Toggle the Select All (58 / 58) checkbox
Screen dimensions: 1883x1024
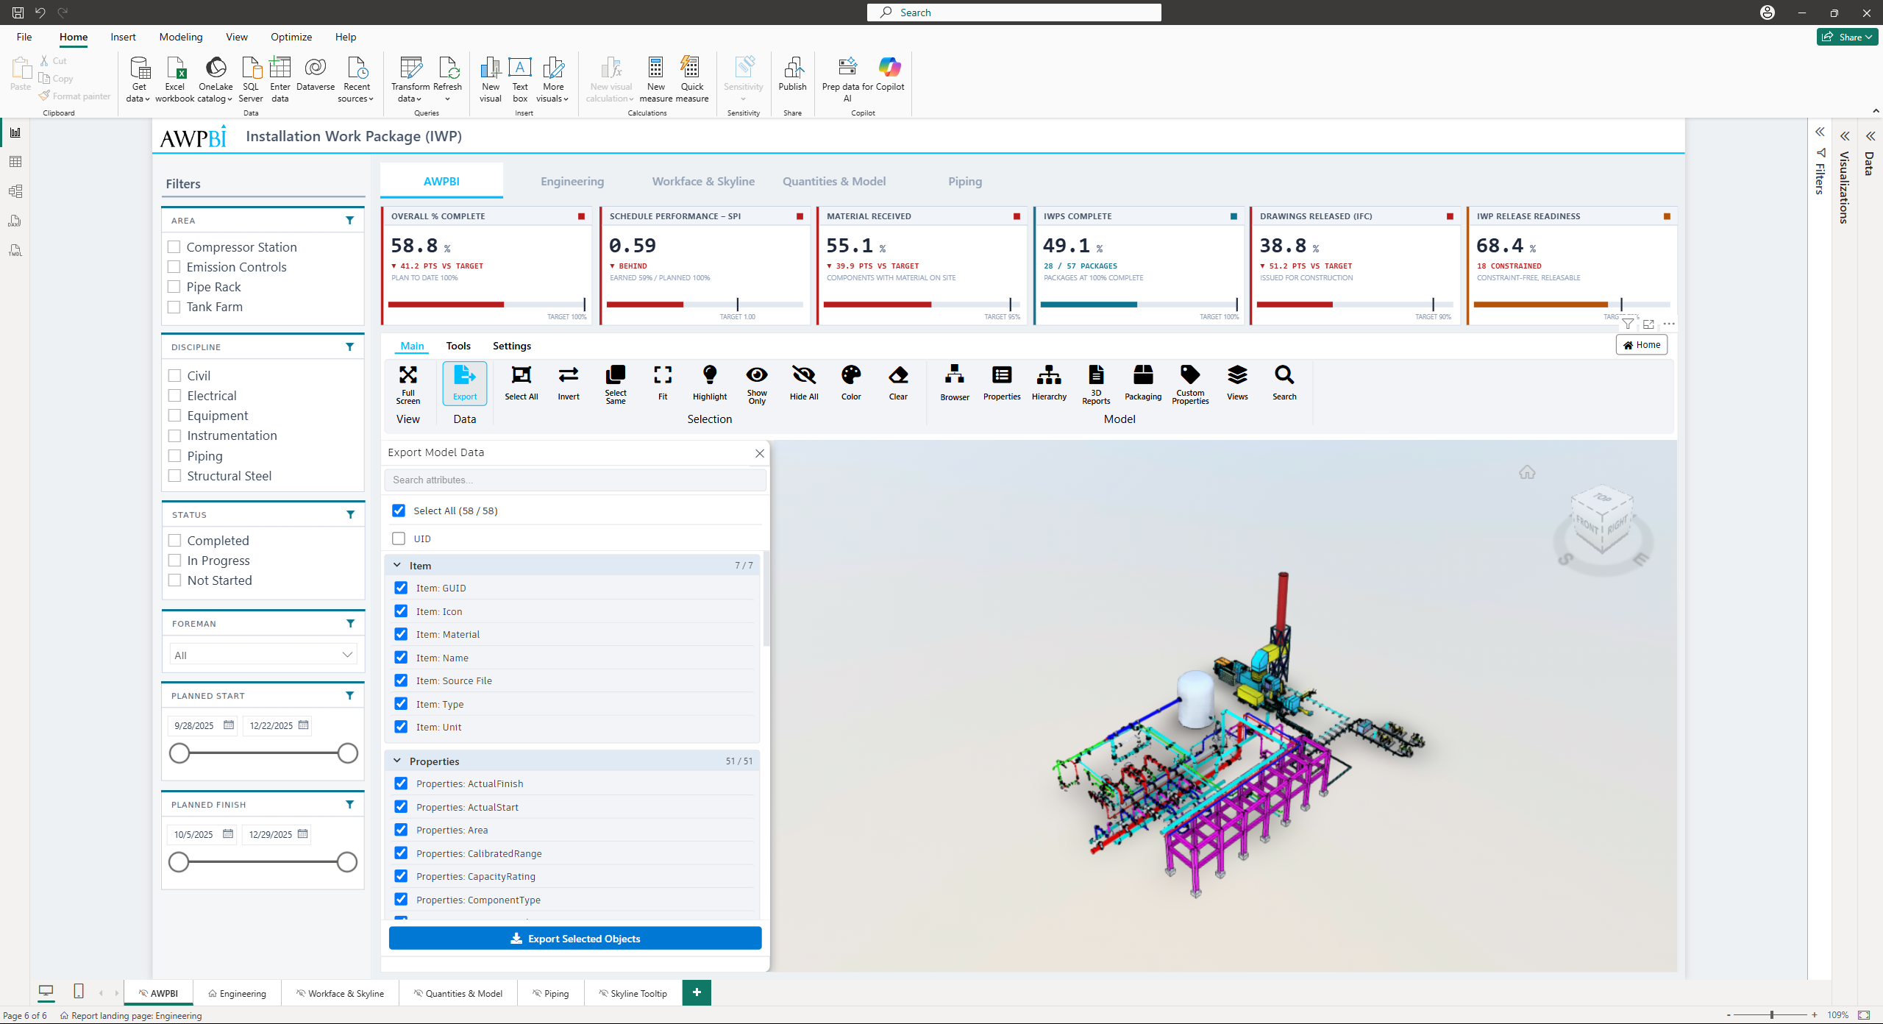tap(399, 511)
